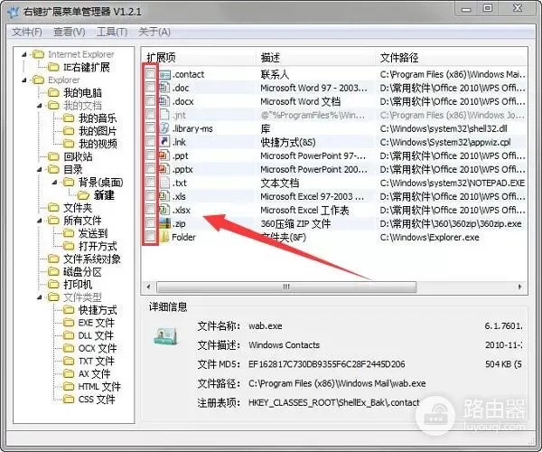The image size is (542, 452).
Task: Click the .pptx file icon
Action: (x=164, y=169)
